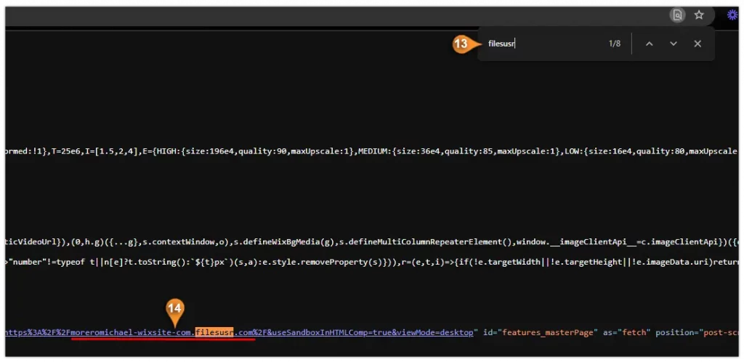
Task: Click the search page icon in address bar
Action: [678, 15]
